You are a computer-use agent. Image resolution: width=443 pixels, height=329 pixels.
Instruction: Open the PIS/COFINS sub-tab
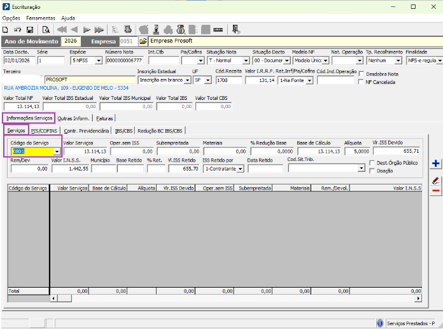coord(44,130)
